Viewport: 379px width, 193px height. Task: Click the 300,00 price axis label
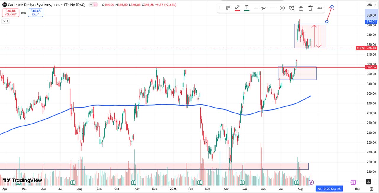pyautogui.click(x=371, y=93)
